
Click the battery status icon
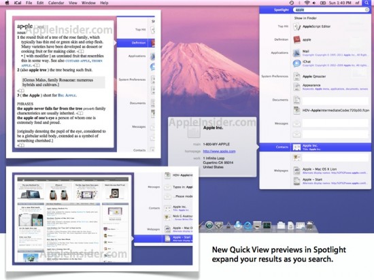point(323,3)
